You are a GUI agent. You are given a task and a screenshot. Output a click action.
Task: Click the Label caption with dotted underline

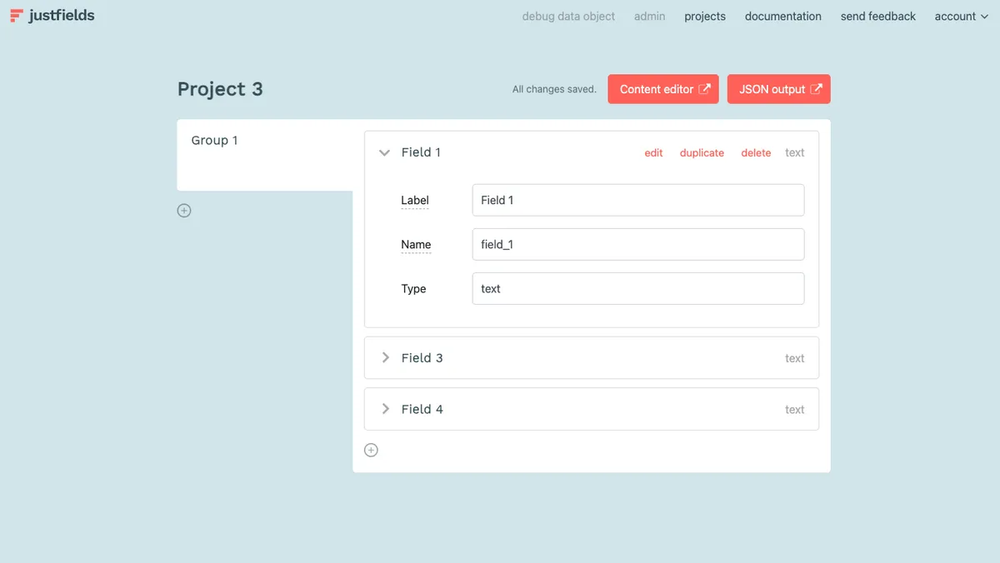click(415, 200)
